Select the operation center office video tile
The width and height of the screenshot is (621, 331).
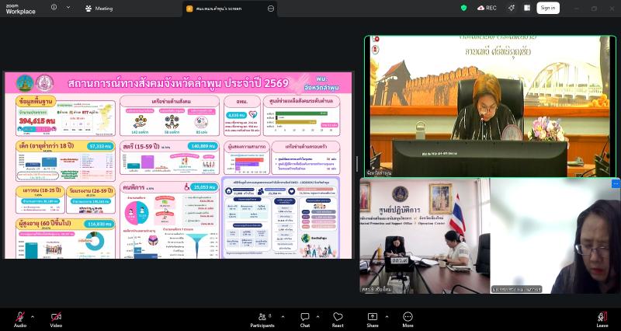tap(425, 236)
